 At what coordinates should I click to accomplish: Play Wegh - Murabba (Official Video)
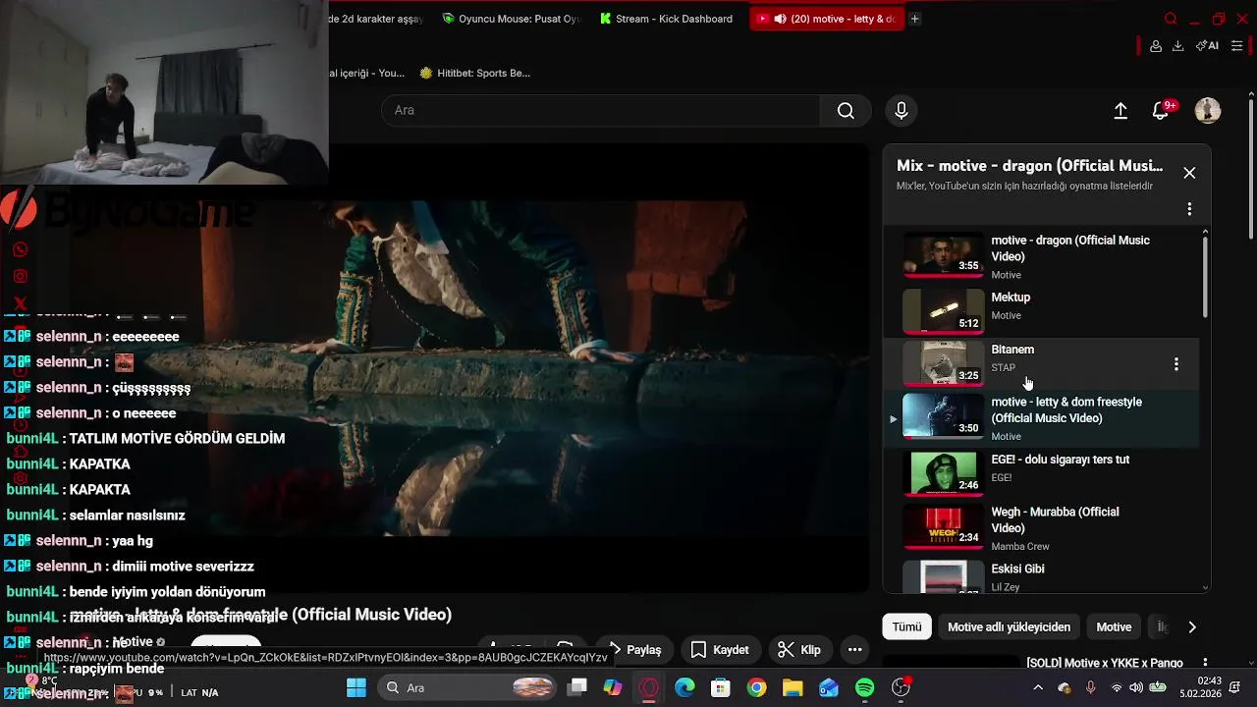(x=1041, y=528)
